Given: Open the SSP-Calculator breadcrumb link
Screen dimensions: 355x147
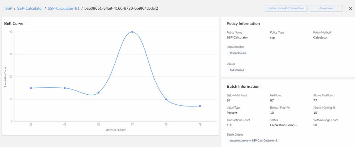Looking at the screenshot, I should click(x=30, y=8).
